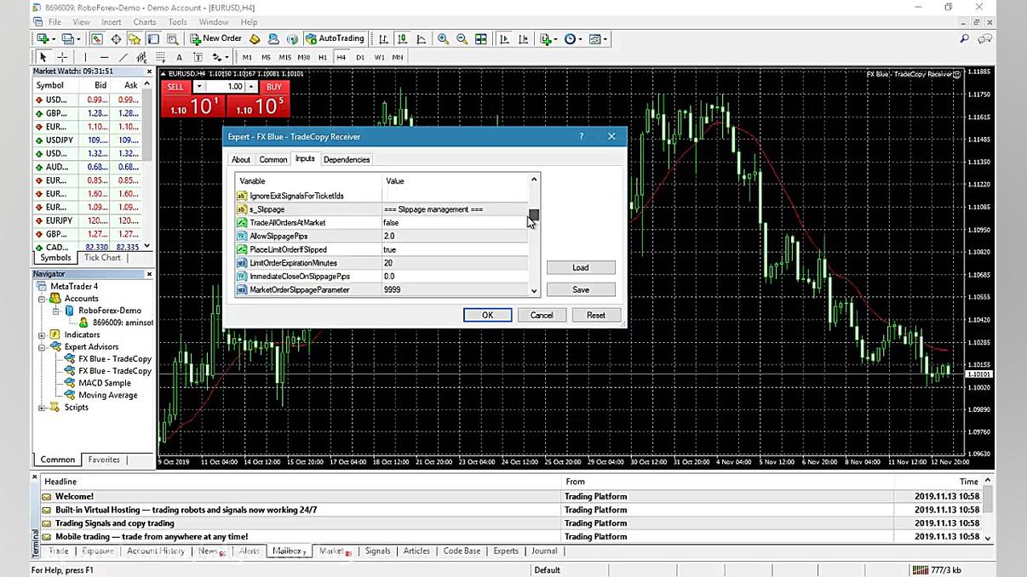Open the MetaEditor toolbar icon
This screenshot has width=1027, height=577.
tap(255, 39)
